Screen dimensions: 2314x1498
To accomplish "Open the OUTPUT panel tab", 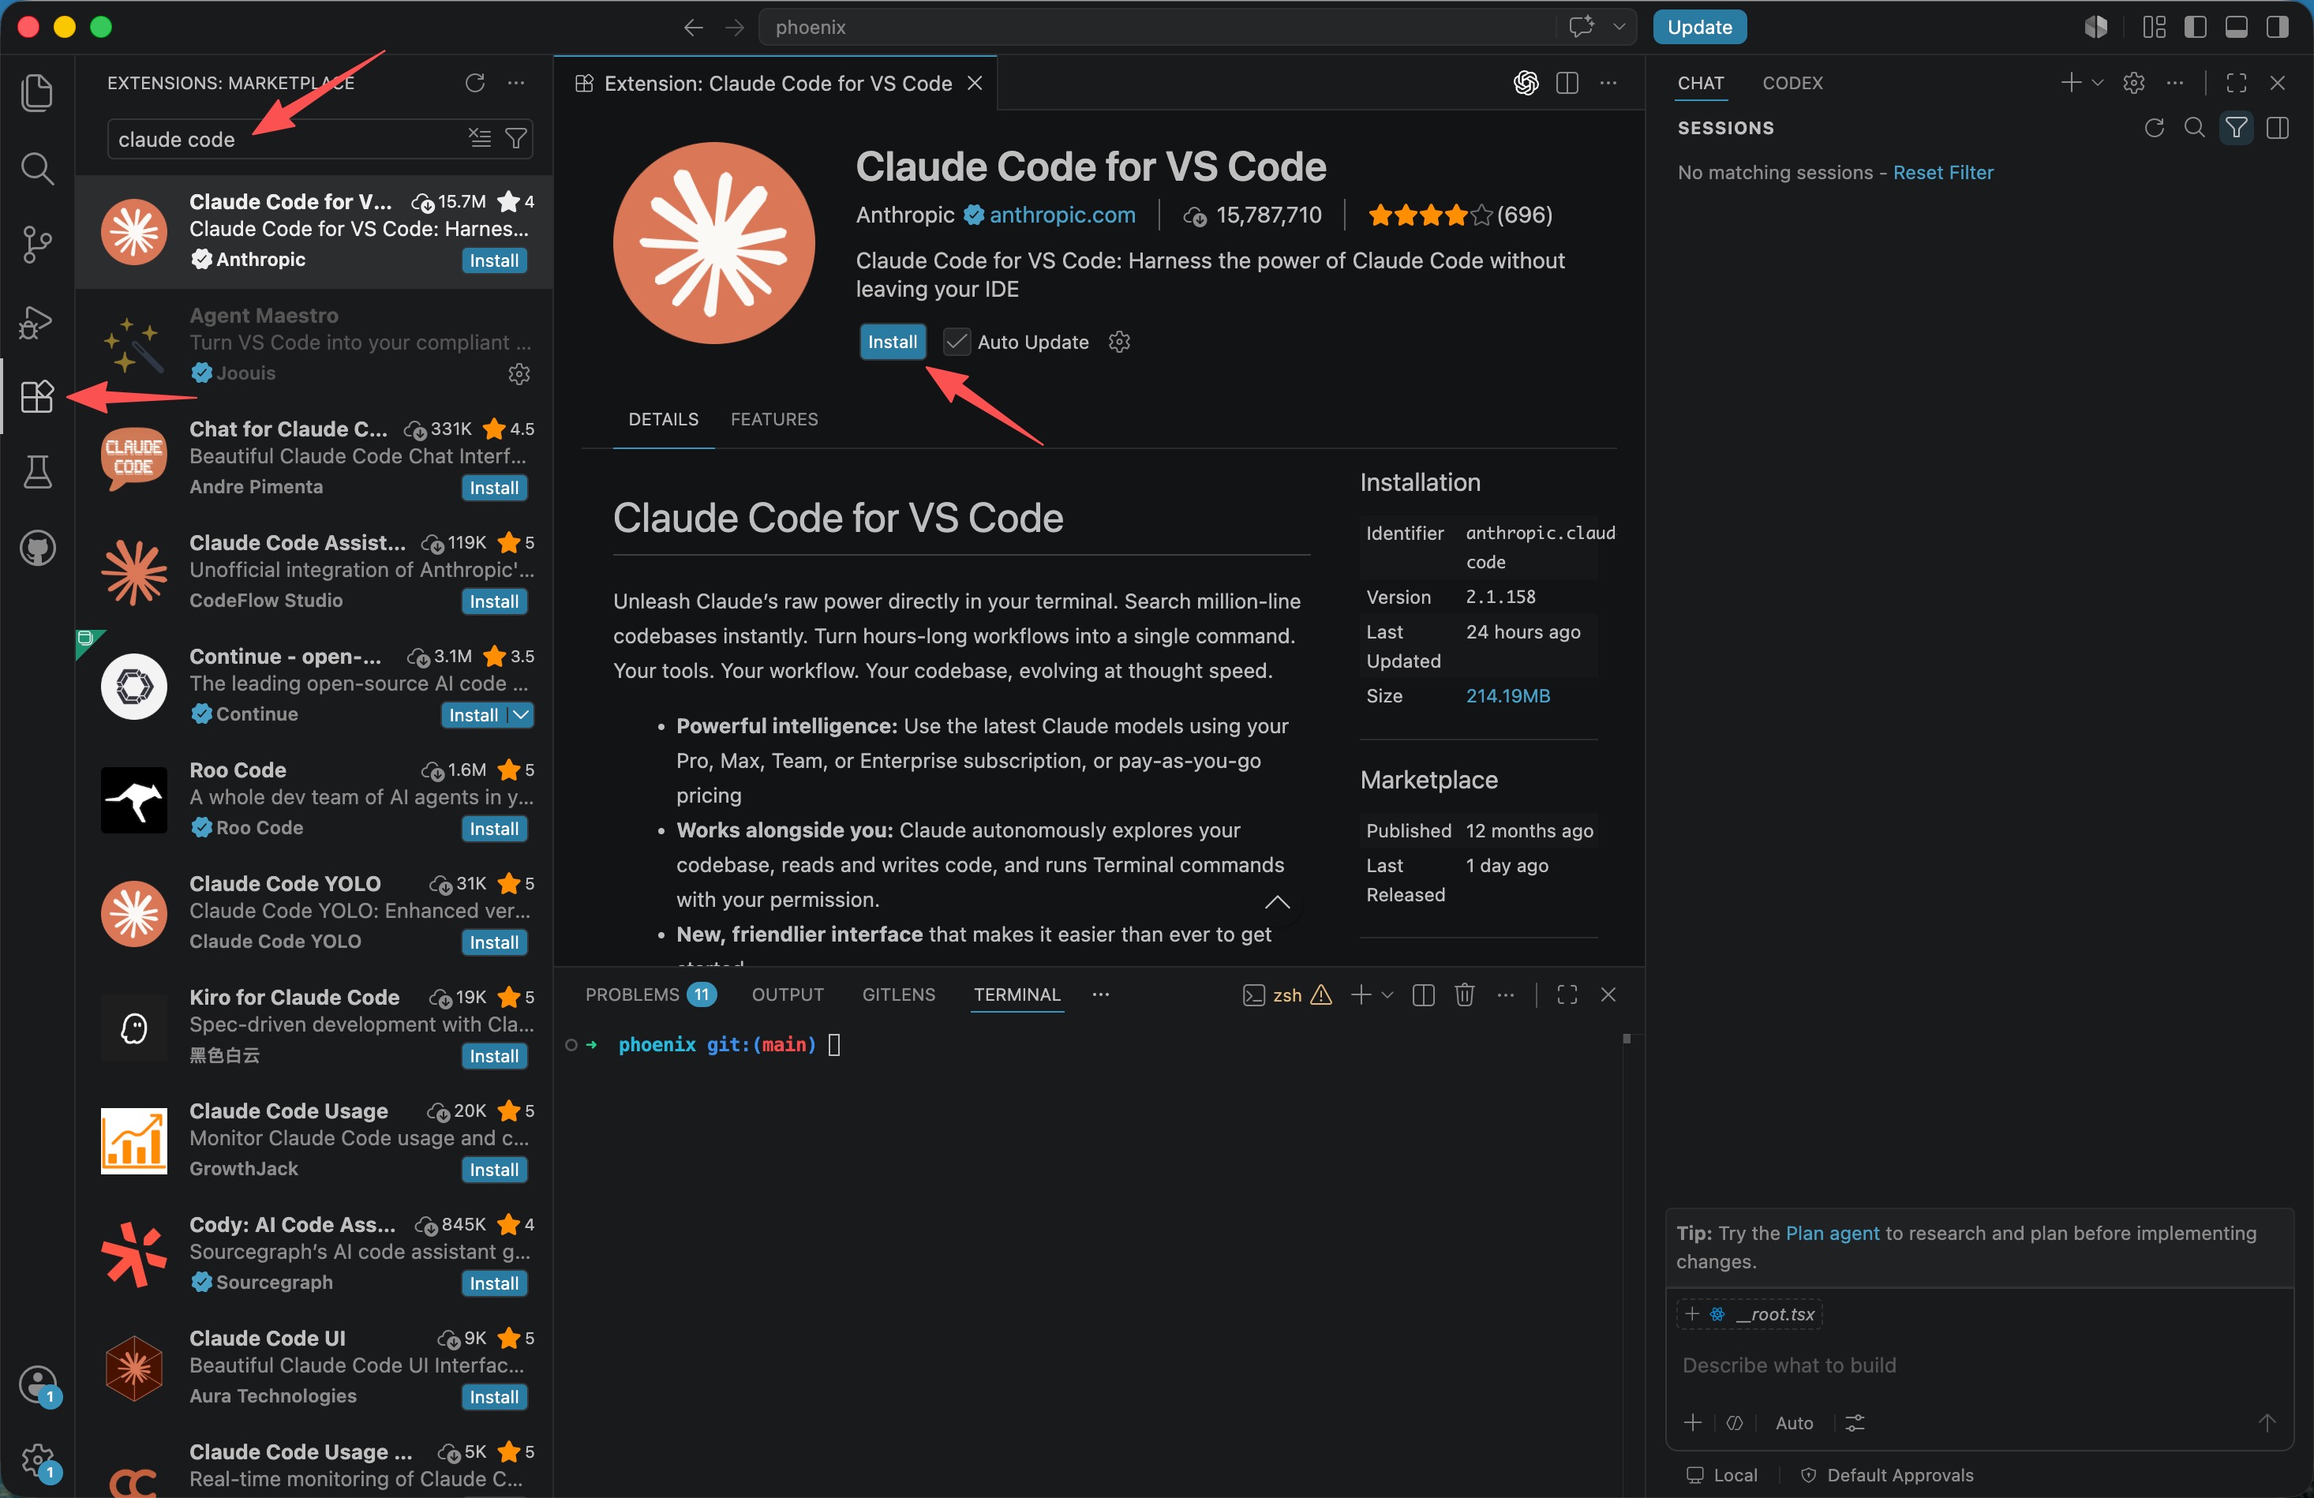I will click(788, 994).
